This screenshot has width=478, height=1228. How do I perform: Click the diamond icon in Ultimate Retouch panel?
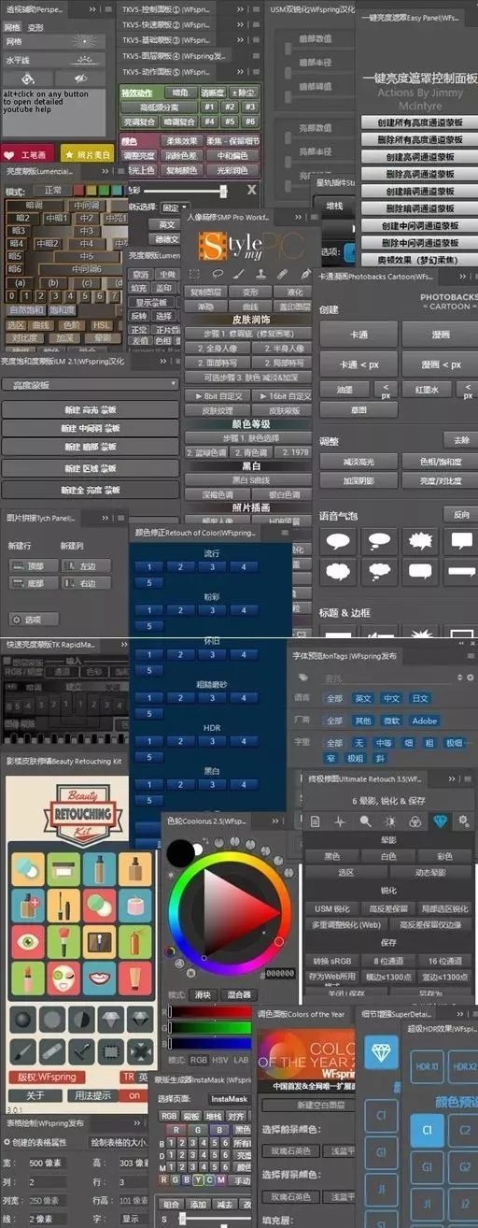(x=441, y=821)
